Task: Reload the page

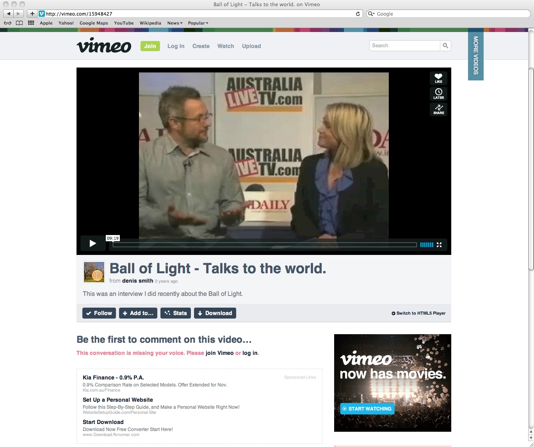Action: click(358, 14)
